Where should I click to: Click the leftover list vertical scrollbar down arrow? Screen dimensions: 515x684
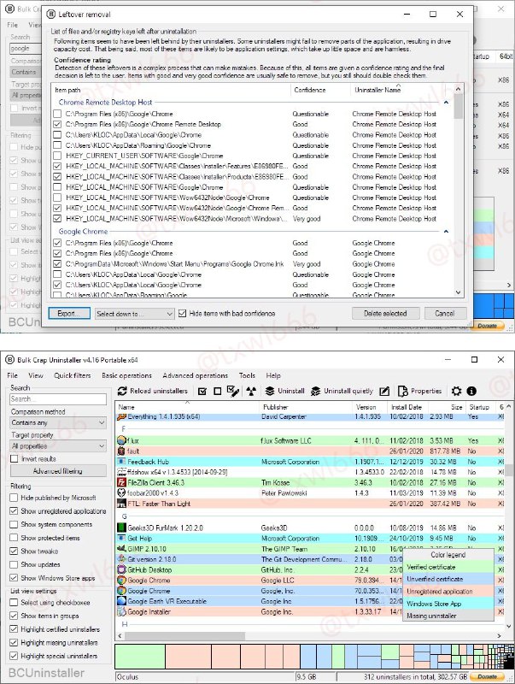coord(458,292)
